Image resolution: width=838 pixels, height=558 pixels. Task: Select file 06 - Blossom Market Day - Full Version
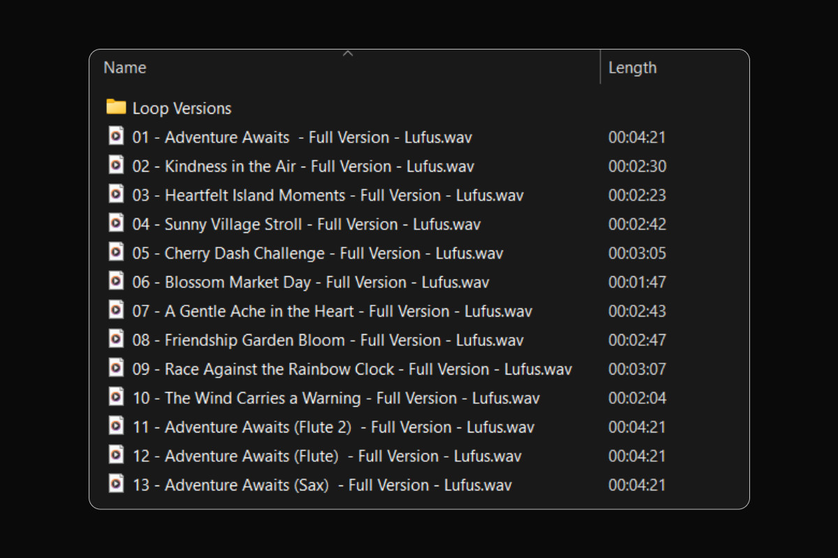point(311,282)
